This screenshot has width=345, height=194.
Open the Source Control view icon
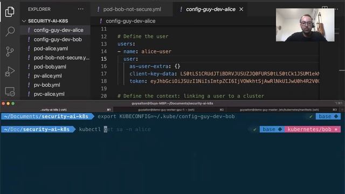click(10, 52)
